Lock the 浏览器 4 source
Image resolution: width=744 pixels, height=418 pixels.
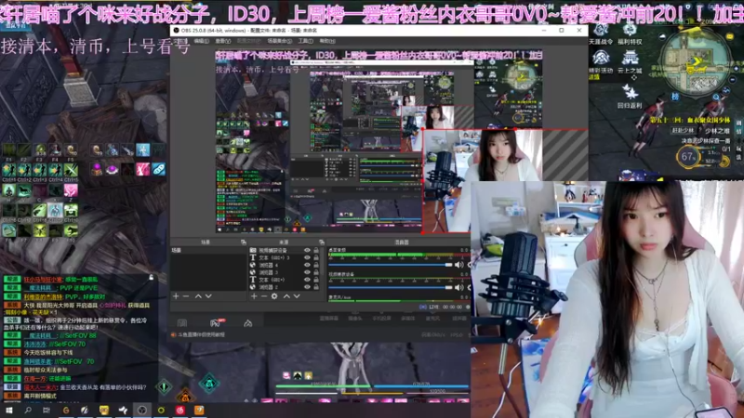(316, 265)
